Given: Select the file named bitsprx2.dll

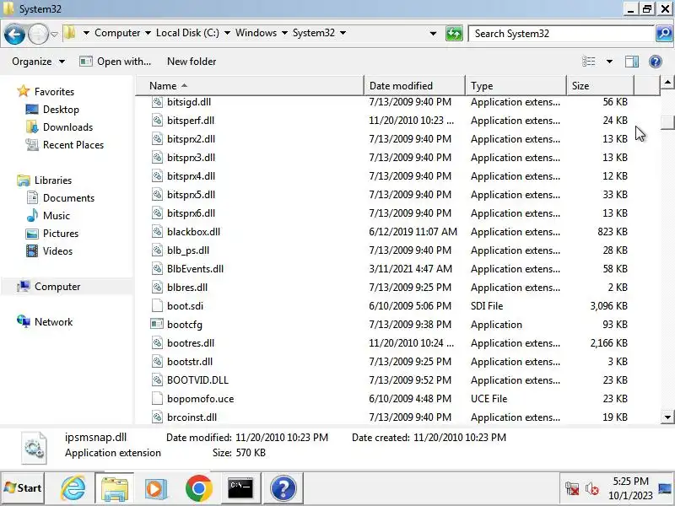Looking at the screenshot, I should tap(192, 139).
